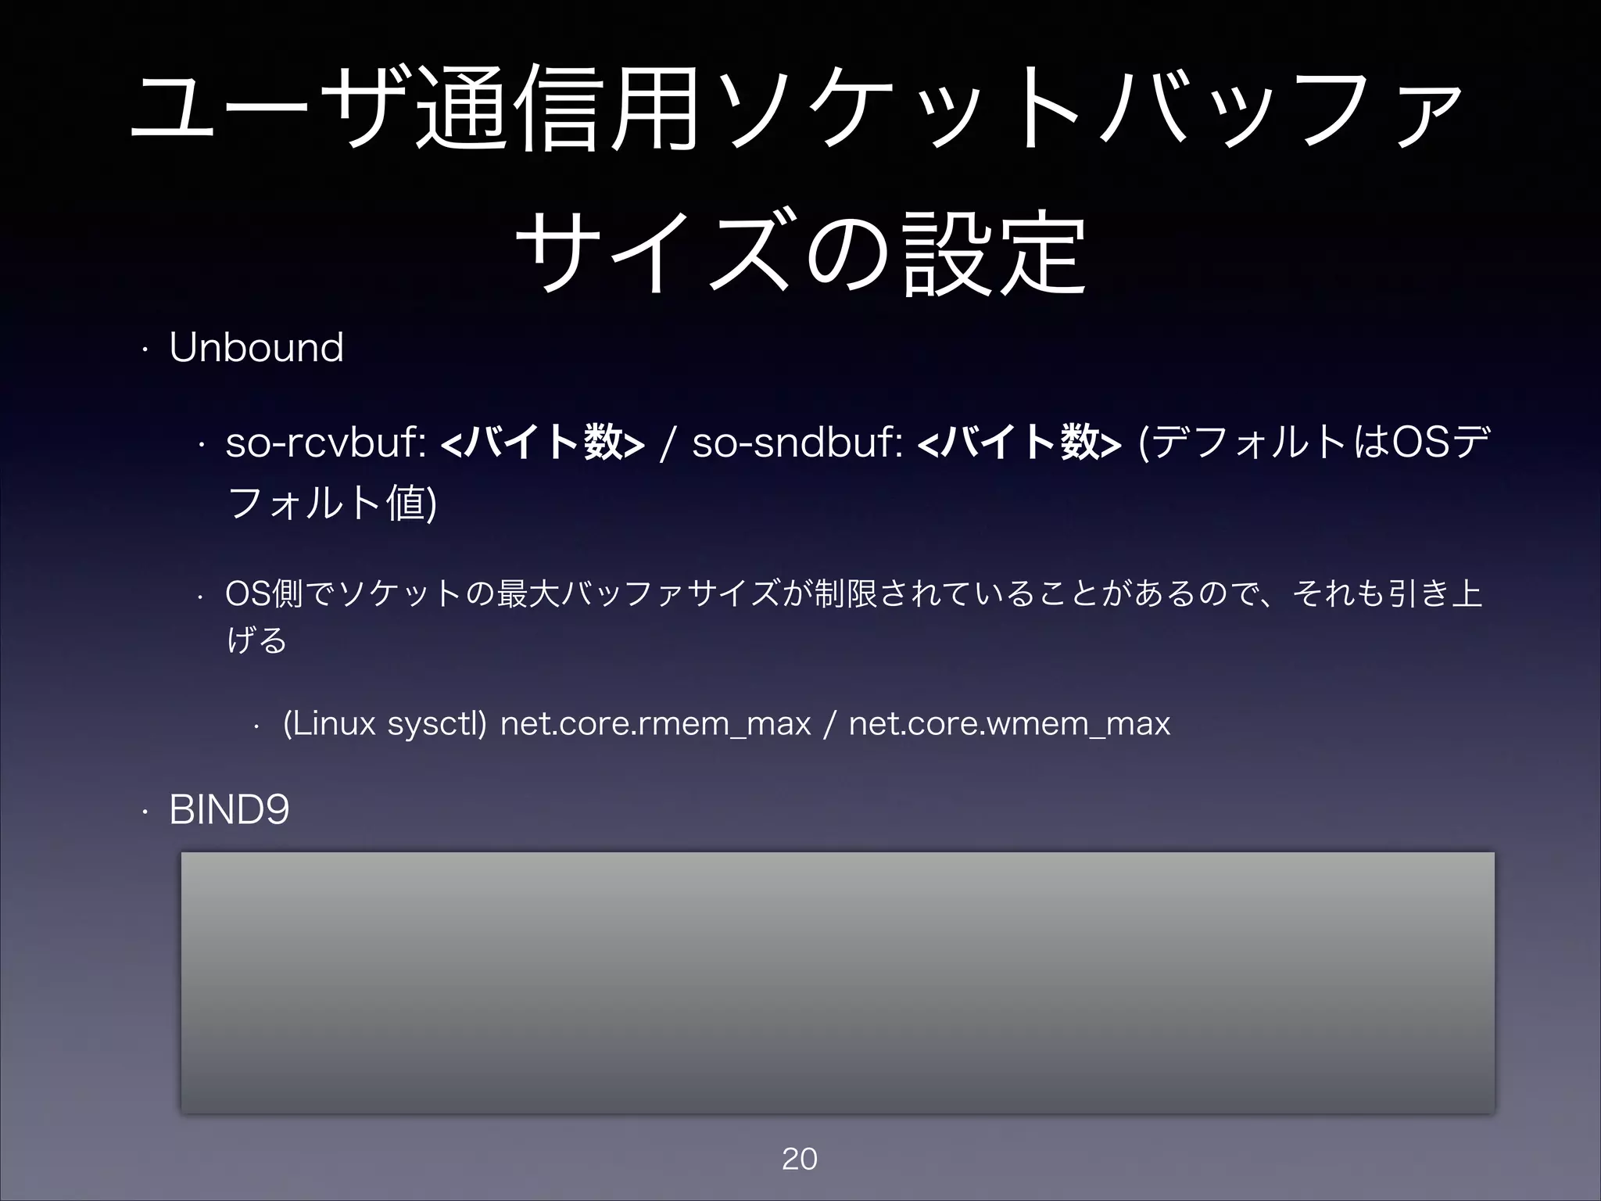Select the net.core.rmem_max parameter text
This screenshot has height=1201, width=1601.
[x=655, y=724]
